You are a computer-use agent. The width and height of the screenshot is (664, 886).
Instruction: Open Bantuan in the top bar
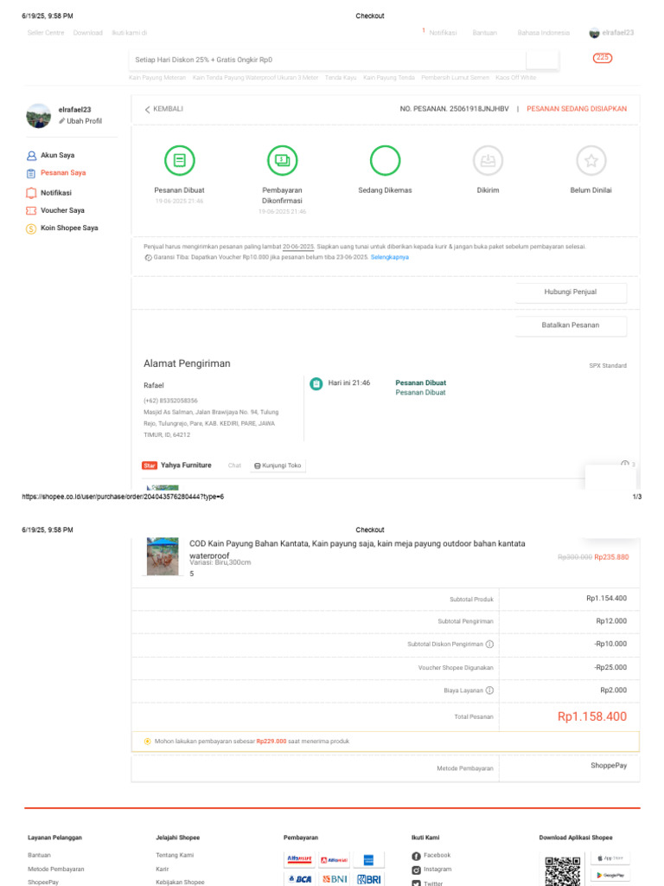pos(484,33)
